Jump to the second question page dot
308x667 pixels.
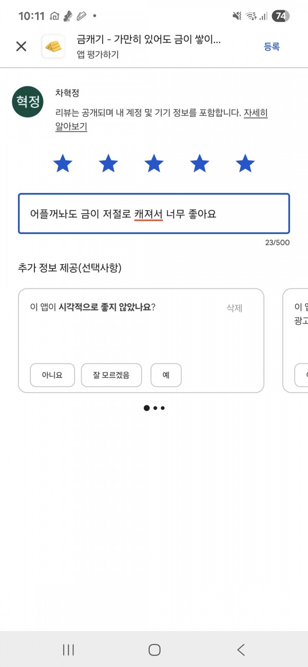(x=156, y=408)
